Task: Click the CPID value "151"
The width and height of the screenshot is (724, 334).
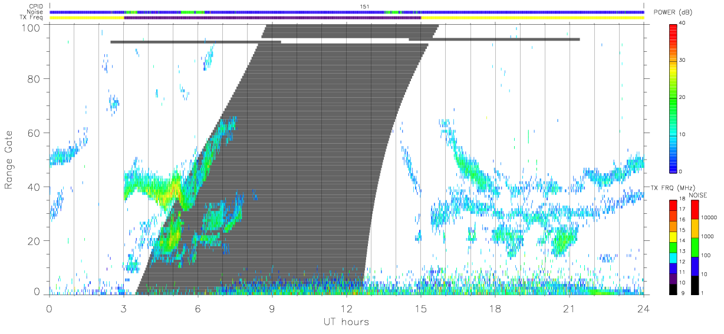Action: tap(365, 6)
